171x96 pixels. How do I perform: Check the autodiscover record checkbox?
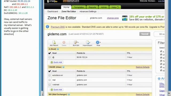pos(49,75)
